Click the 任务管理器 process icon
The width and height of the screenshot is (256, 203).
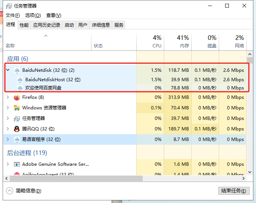coord(17,118)
